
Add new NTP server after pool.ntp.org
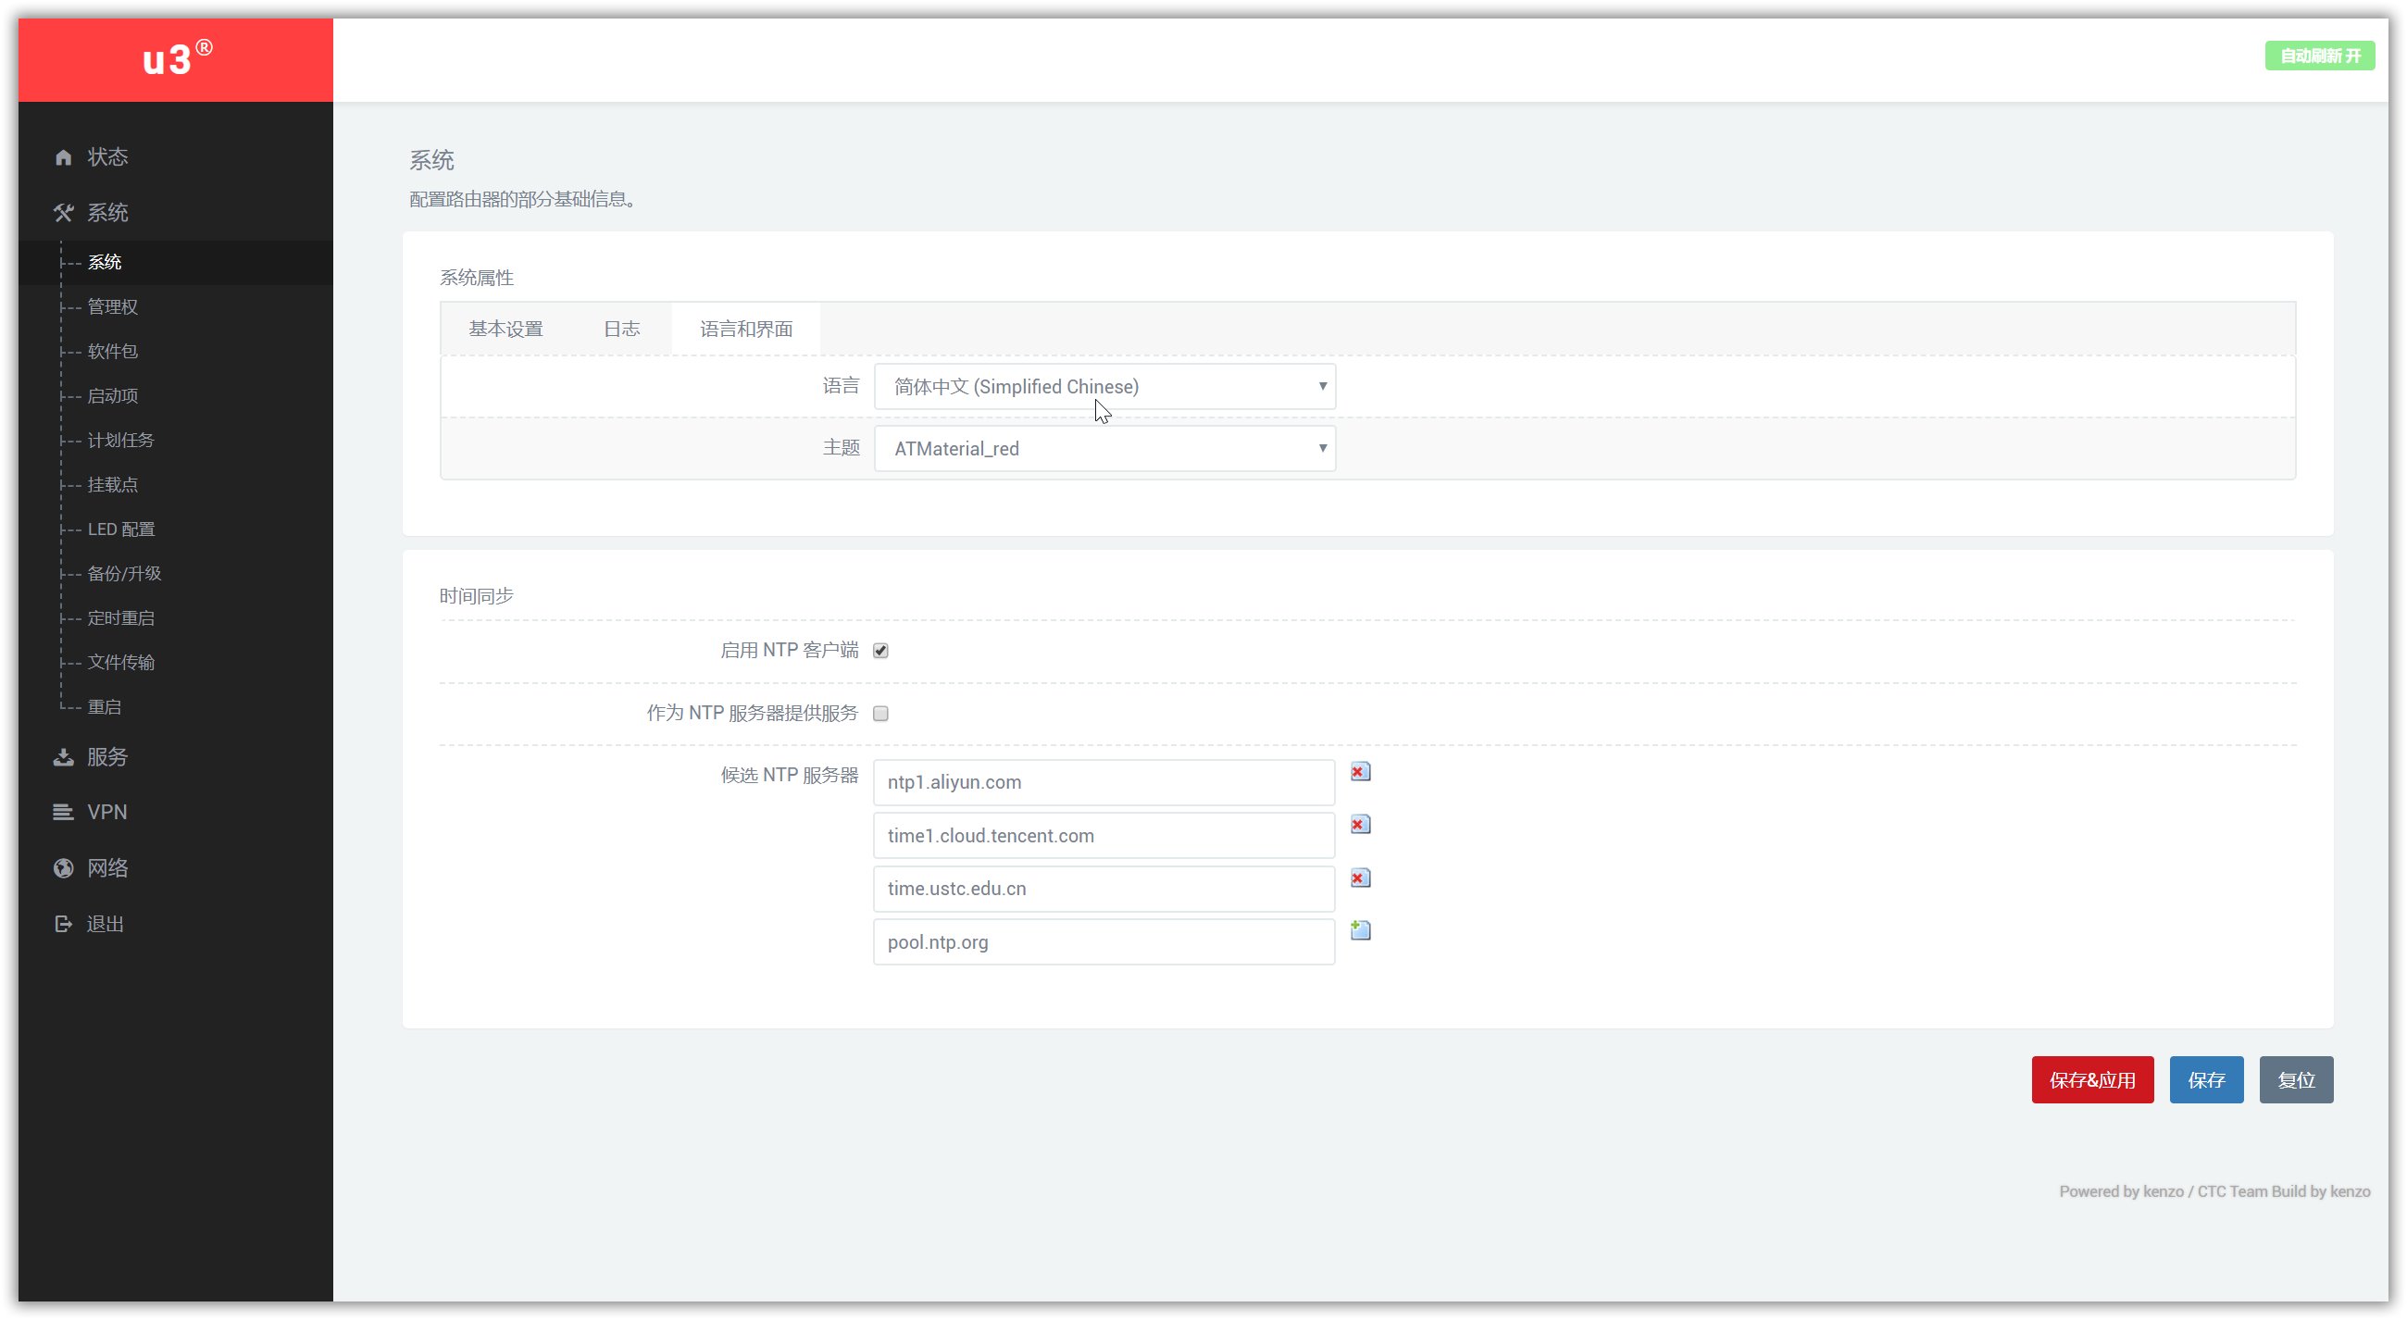pos(1361,931)
